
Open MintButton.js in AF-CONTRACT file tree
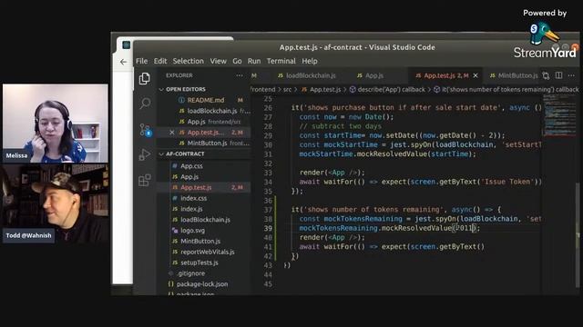pos(200,242)
